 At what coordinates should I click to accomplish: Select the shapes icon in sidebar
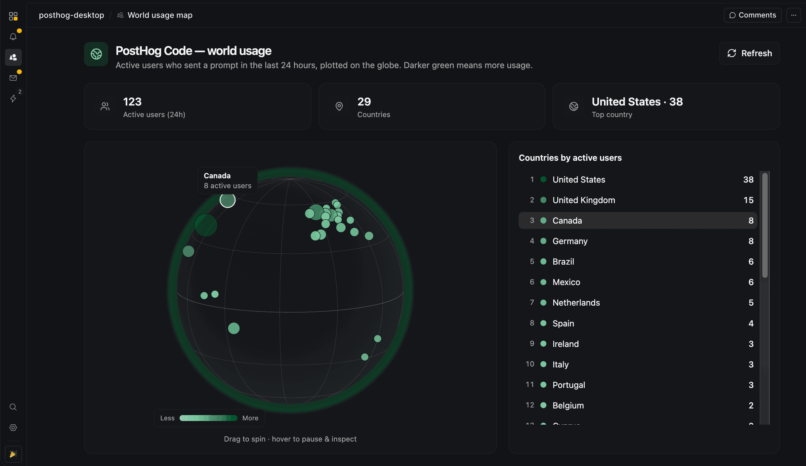pos(13,57)
